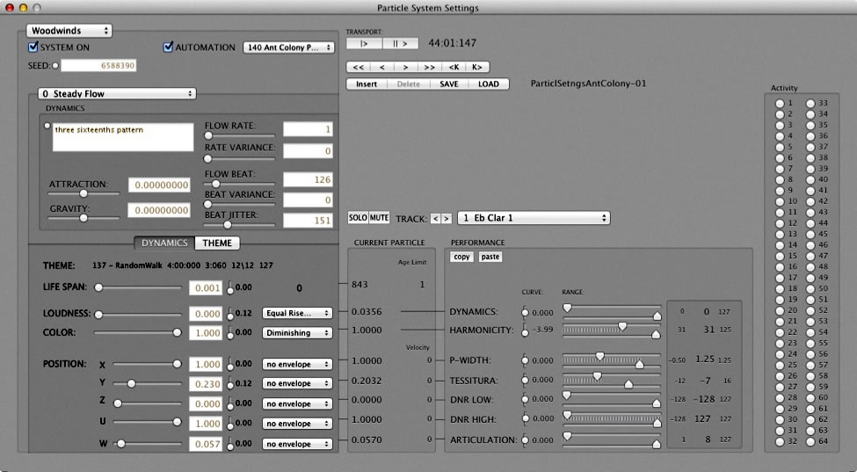
Task: Click the LIFE SPAN slider handle
Action: point(98,287)
